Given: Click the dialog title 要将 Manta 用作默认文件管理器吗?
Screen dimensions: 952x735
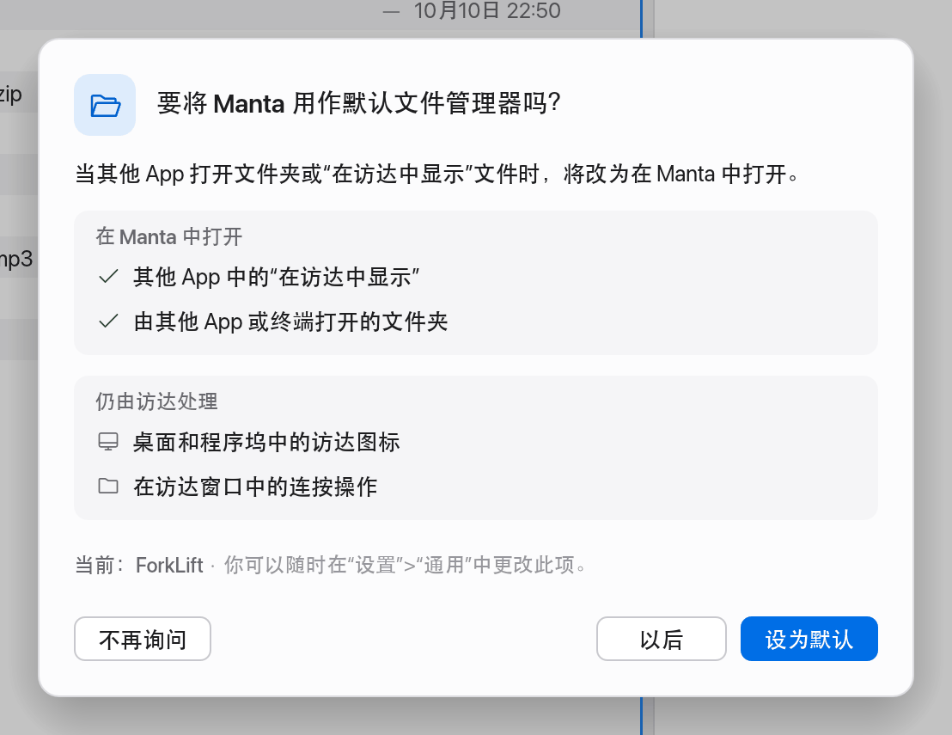Looking at the screenshot, I should [x=359, y=103].
